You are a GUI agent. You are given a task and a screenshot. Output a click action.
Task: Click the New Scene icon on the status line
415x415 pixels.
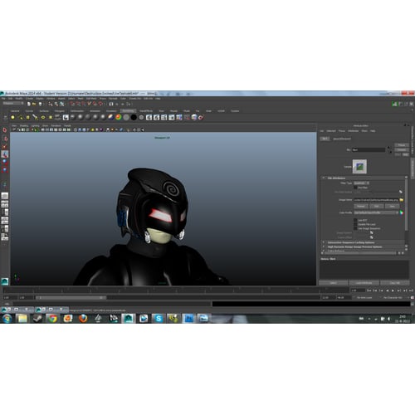point(29,104)
